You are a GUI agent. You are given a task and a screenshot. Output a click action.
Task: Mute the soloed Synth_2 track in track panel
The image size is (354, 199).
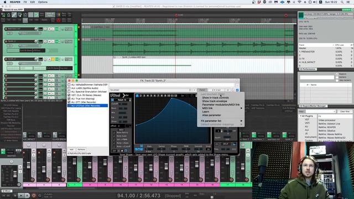coord(49,59)
